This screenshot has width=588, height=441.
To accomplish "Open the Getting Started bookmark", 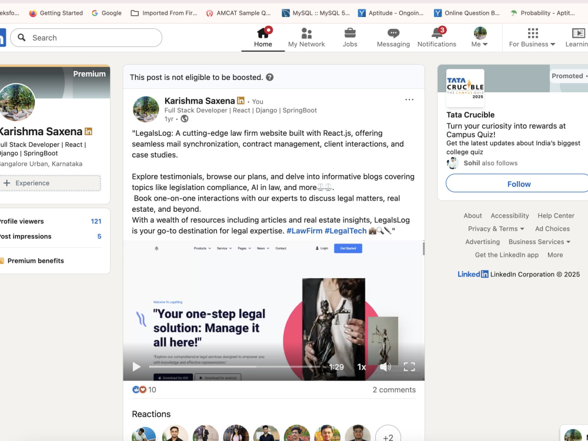I will pyautogui.click(x=56, y=13).
